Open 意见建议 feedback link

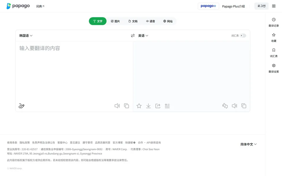(75, 143)
